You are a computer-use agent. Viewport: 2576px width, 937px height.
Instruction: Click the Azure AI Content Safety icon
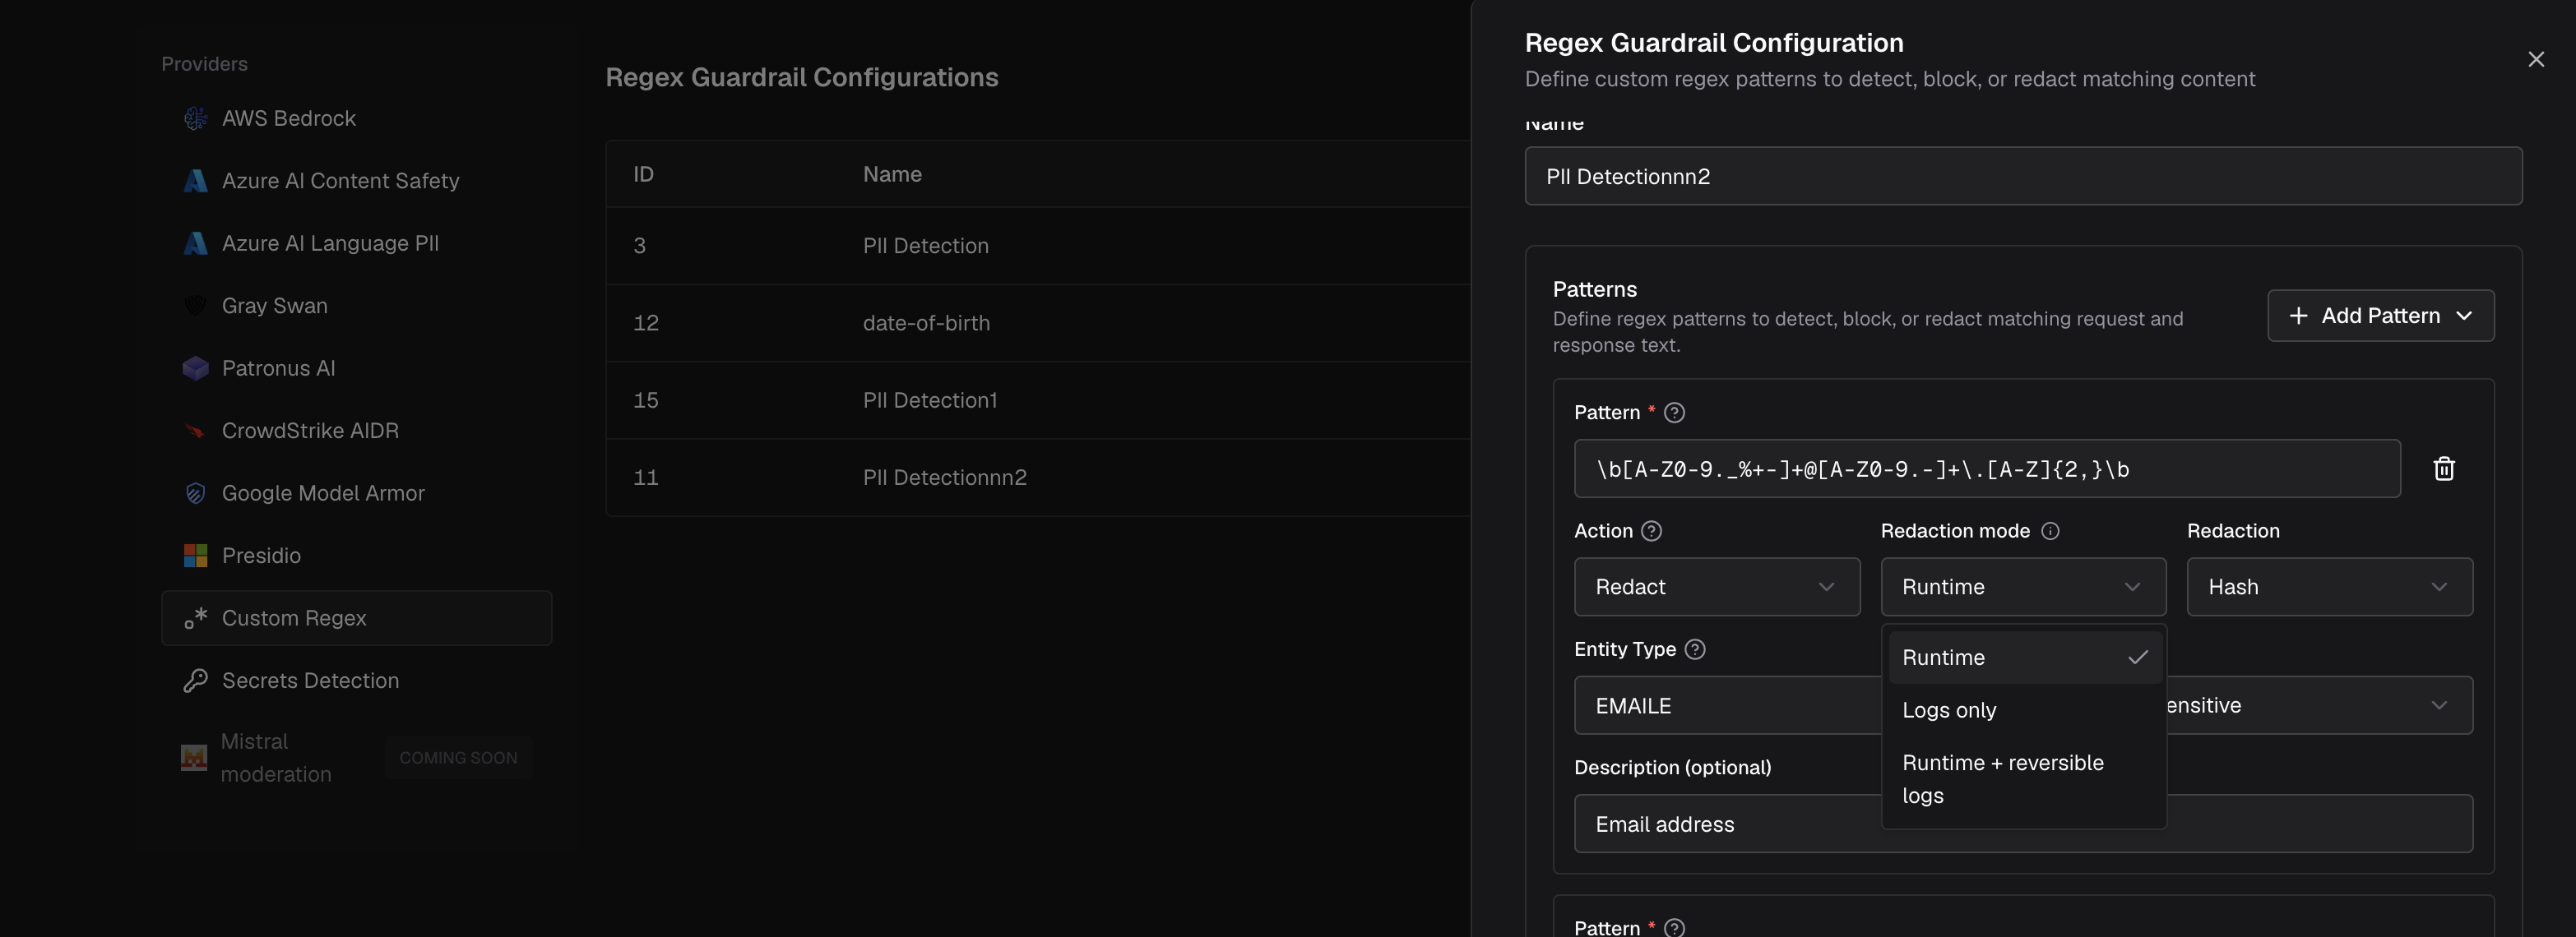[195, 181]
